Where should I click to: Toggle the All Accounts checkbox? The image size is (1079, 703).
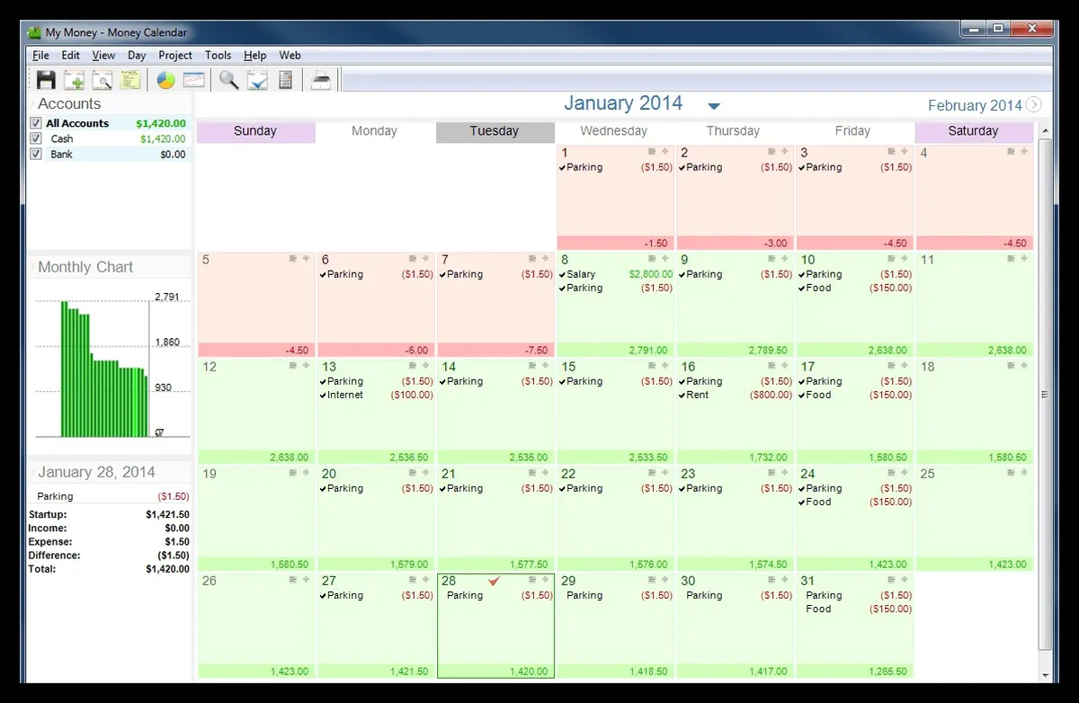36,123
